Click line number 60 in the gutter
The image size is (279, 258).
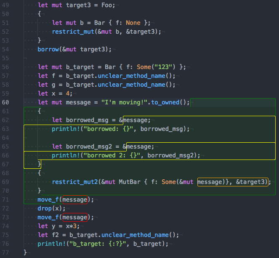coord(5,103)
